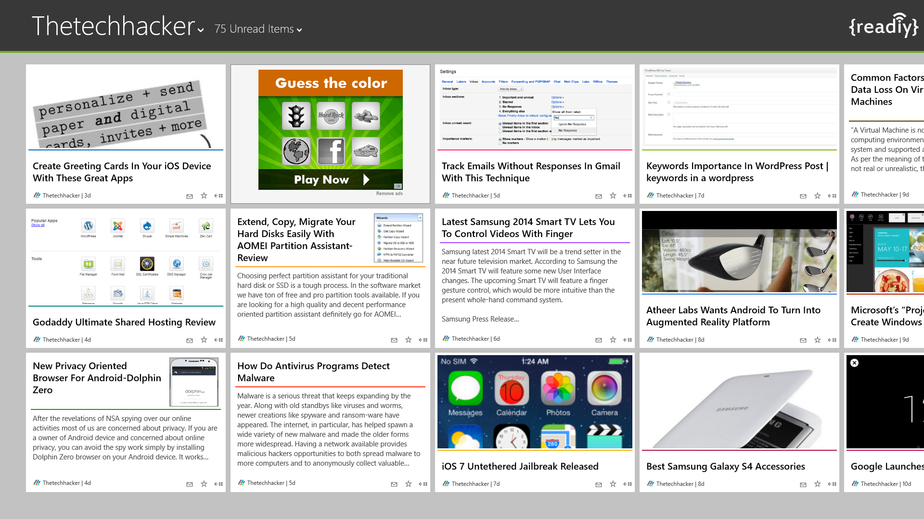This screenshot has height=519, width=924.
Task: Click envelope icon on Galaxy S4 Accessories card
Action: coord(803,484)
